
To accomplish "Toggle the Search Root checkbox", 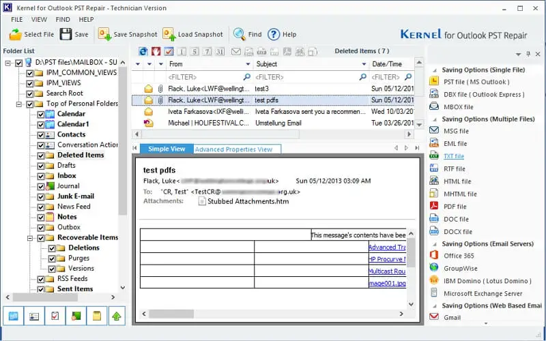I will [x=30, y=94].
